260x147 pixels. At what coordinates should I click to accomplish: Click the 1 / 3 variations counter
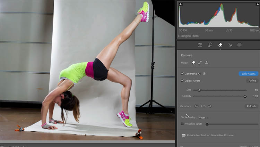[x=203, y=106]
